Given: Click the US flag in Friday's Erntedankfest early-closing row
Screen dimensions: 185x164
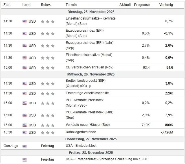Looking at the screenshot, I should pyautogui.click(x=25, y=159).
